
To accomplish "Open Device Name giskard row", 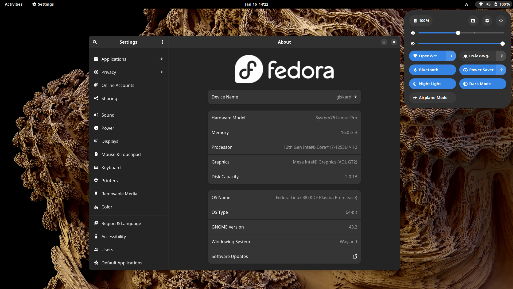I will pos(284,97).
